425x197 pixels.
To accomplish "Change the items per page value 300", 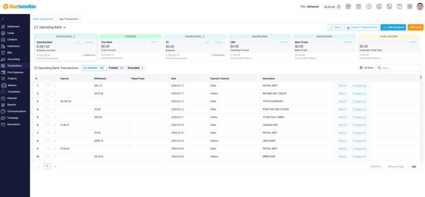I will pyautogui.click(x=415, y=167).
